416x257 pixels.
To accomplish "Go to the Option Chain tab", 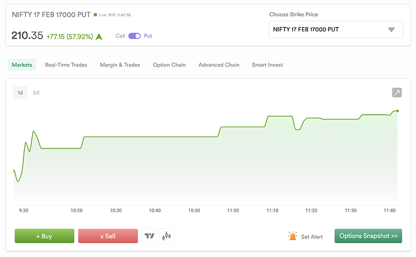I will coord(169,65).
